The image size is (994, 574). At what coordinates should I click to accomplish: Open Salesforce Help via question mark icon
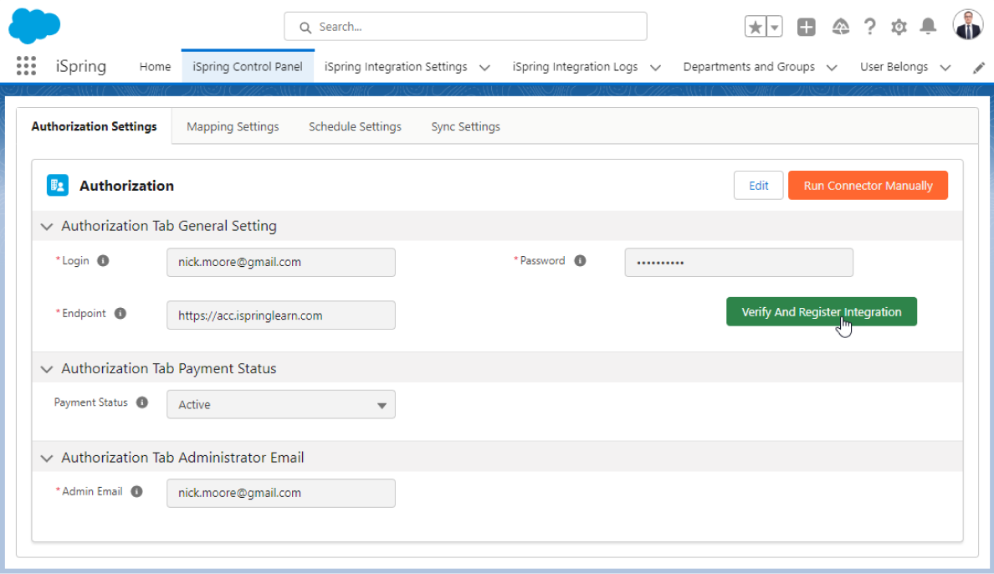(x=870, y=26)
